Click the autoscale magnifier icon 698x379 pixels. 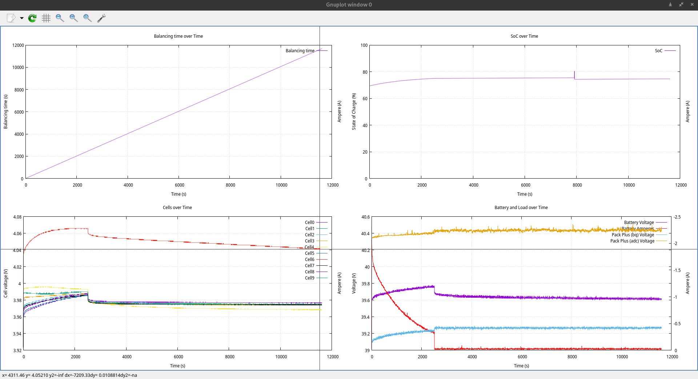pos(88,18)
